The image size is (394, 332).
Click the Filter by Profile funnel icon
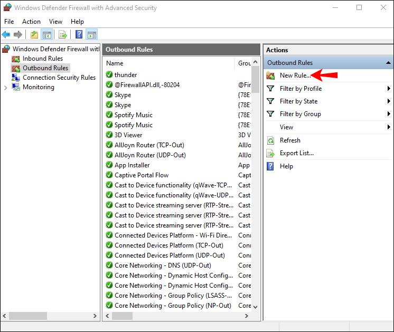270,88
